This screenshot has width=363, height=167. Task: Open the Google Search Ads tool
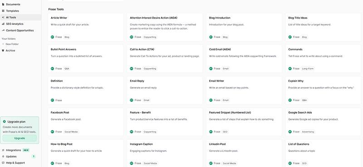(323, 122)
